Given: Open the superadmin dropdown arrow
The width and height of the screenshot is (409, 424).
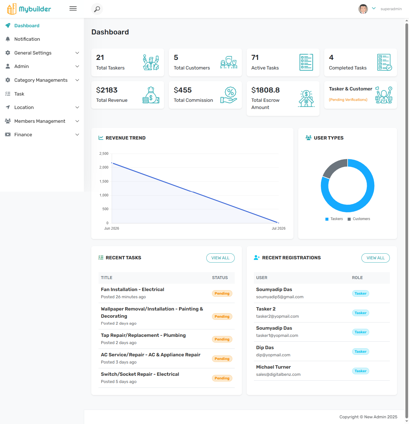Looking at the screenshot, I should tap(374, 8).
